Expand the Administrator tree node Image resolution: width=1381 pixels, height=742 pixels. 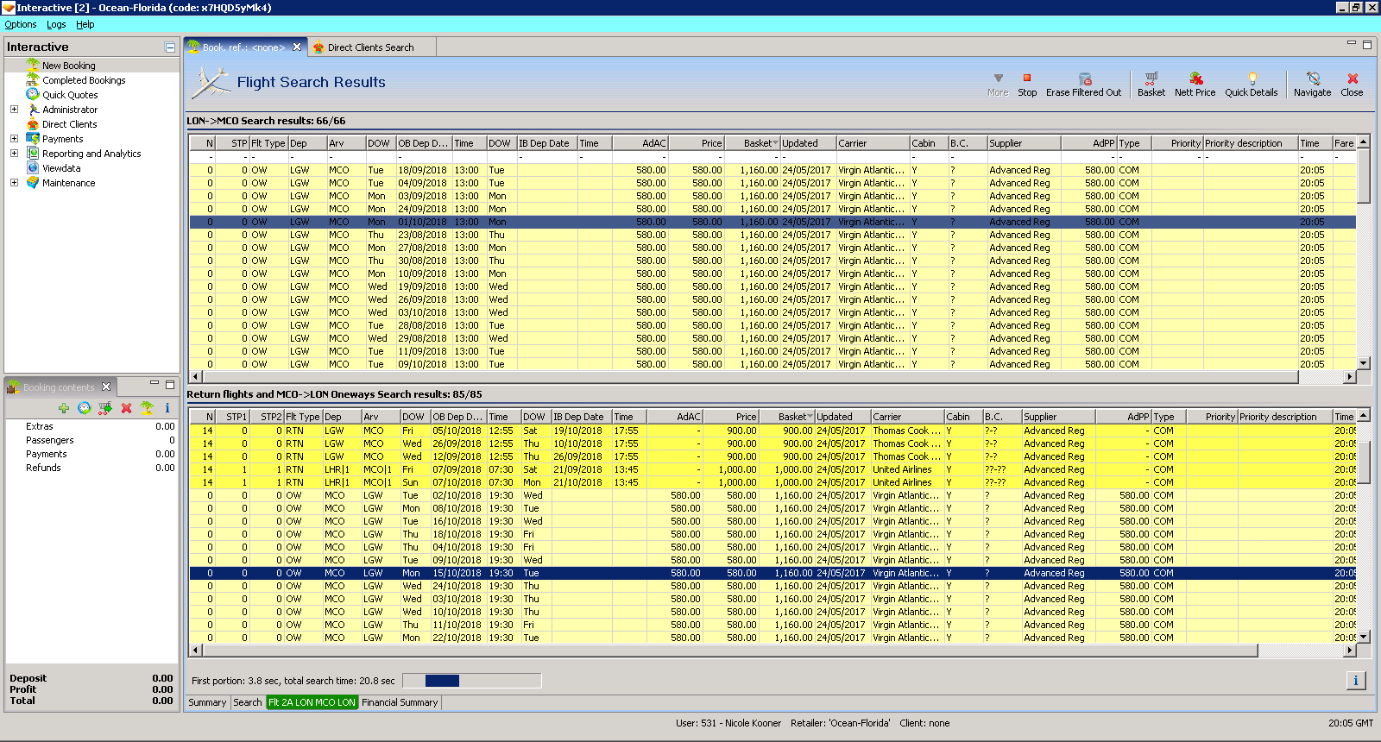14,110
